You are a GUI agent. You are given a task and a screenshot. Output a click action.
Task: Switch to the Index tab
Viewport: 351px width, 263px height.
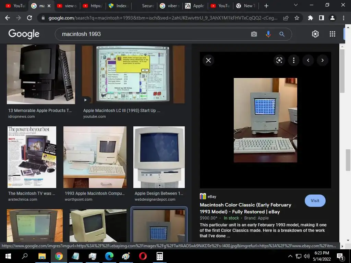click(118, 6)
